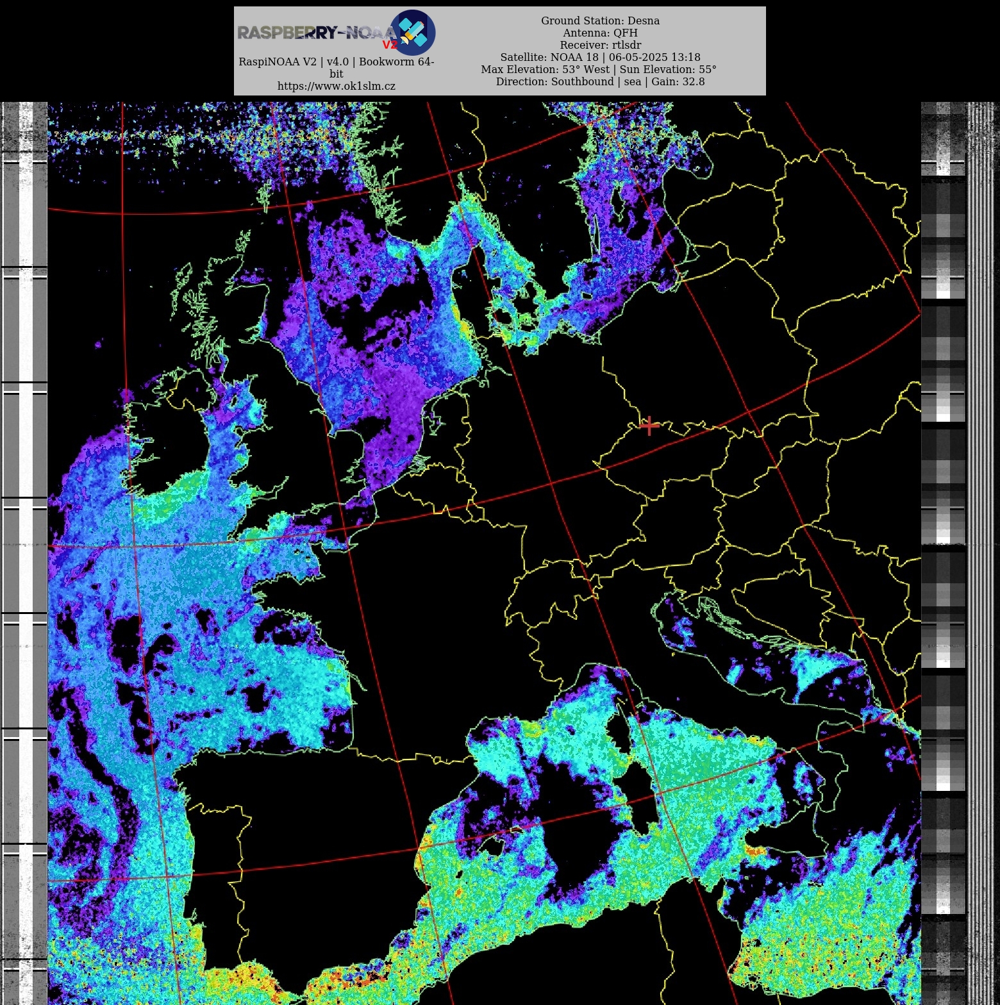The width and height of the screenshot is (1000, 1005).
Task: Open the https://www.ok1slm.cz link text
Action: (337, 86)
